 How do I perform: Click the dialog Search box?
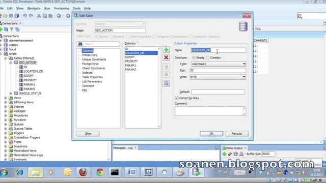pos(98,44)
